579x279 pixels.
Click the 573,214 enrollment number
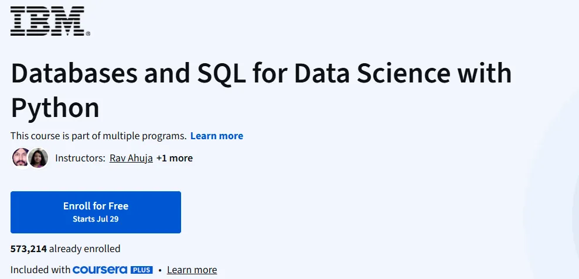click(x=28, y=249)
